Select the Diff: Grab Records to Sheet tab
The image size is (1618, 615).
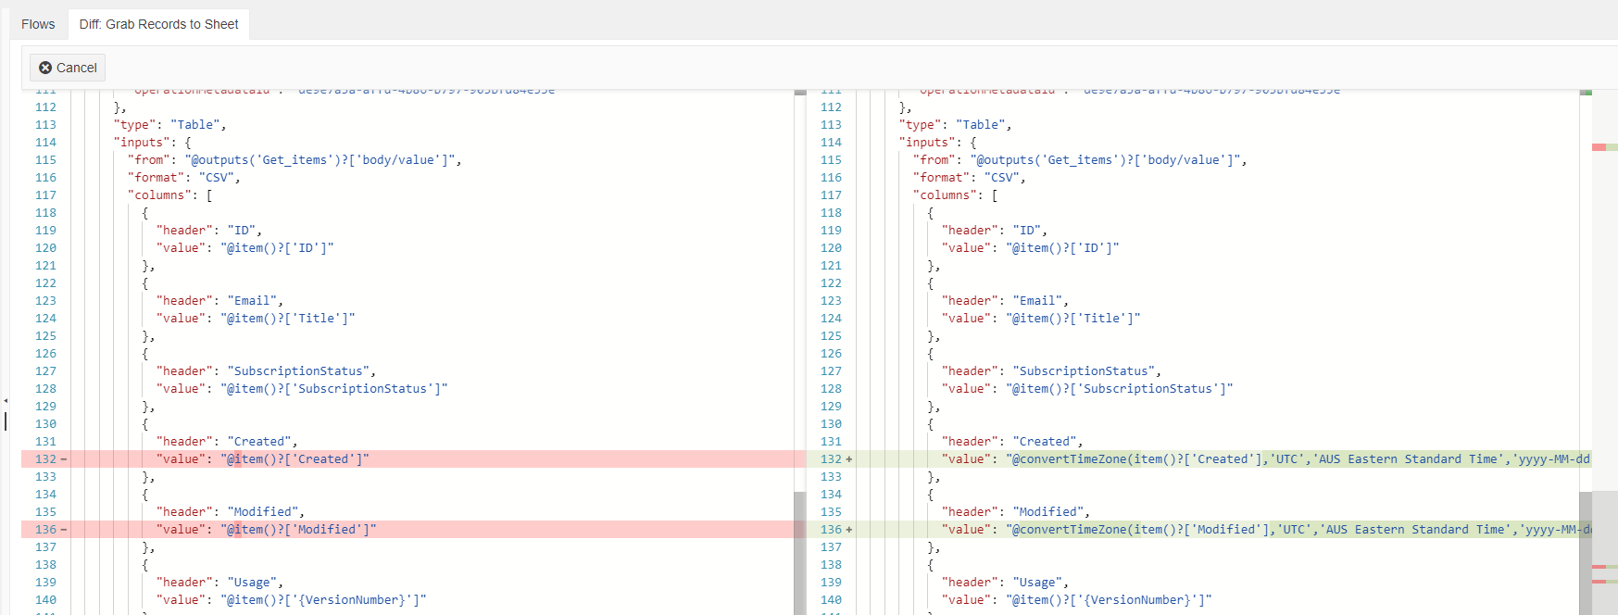158,24
